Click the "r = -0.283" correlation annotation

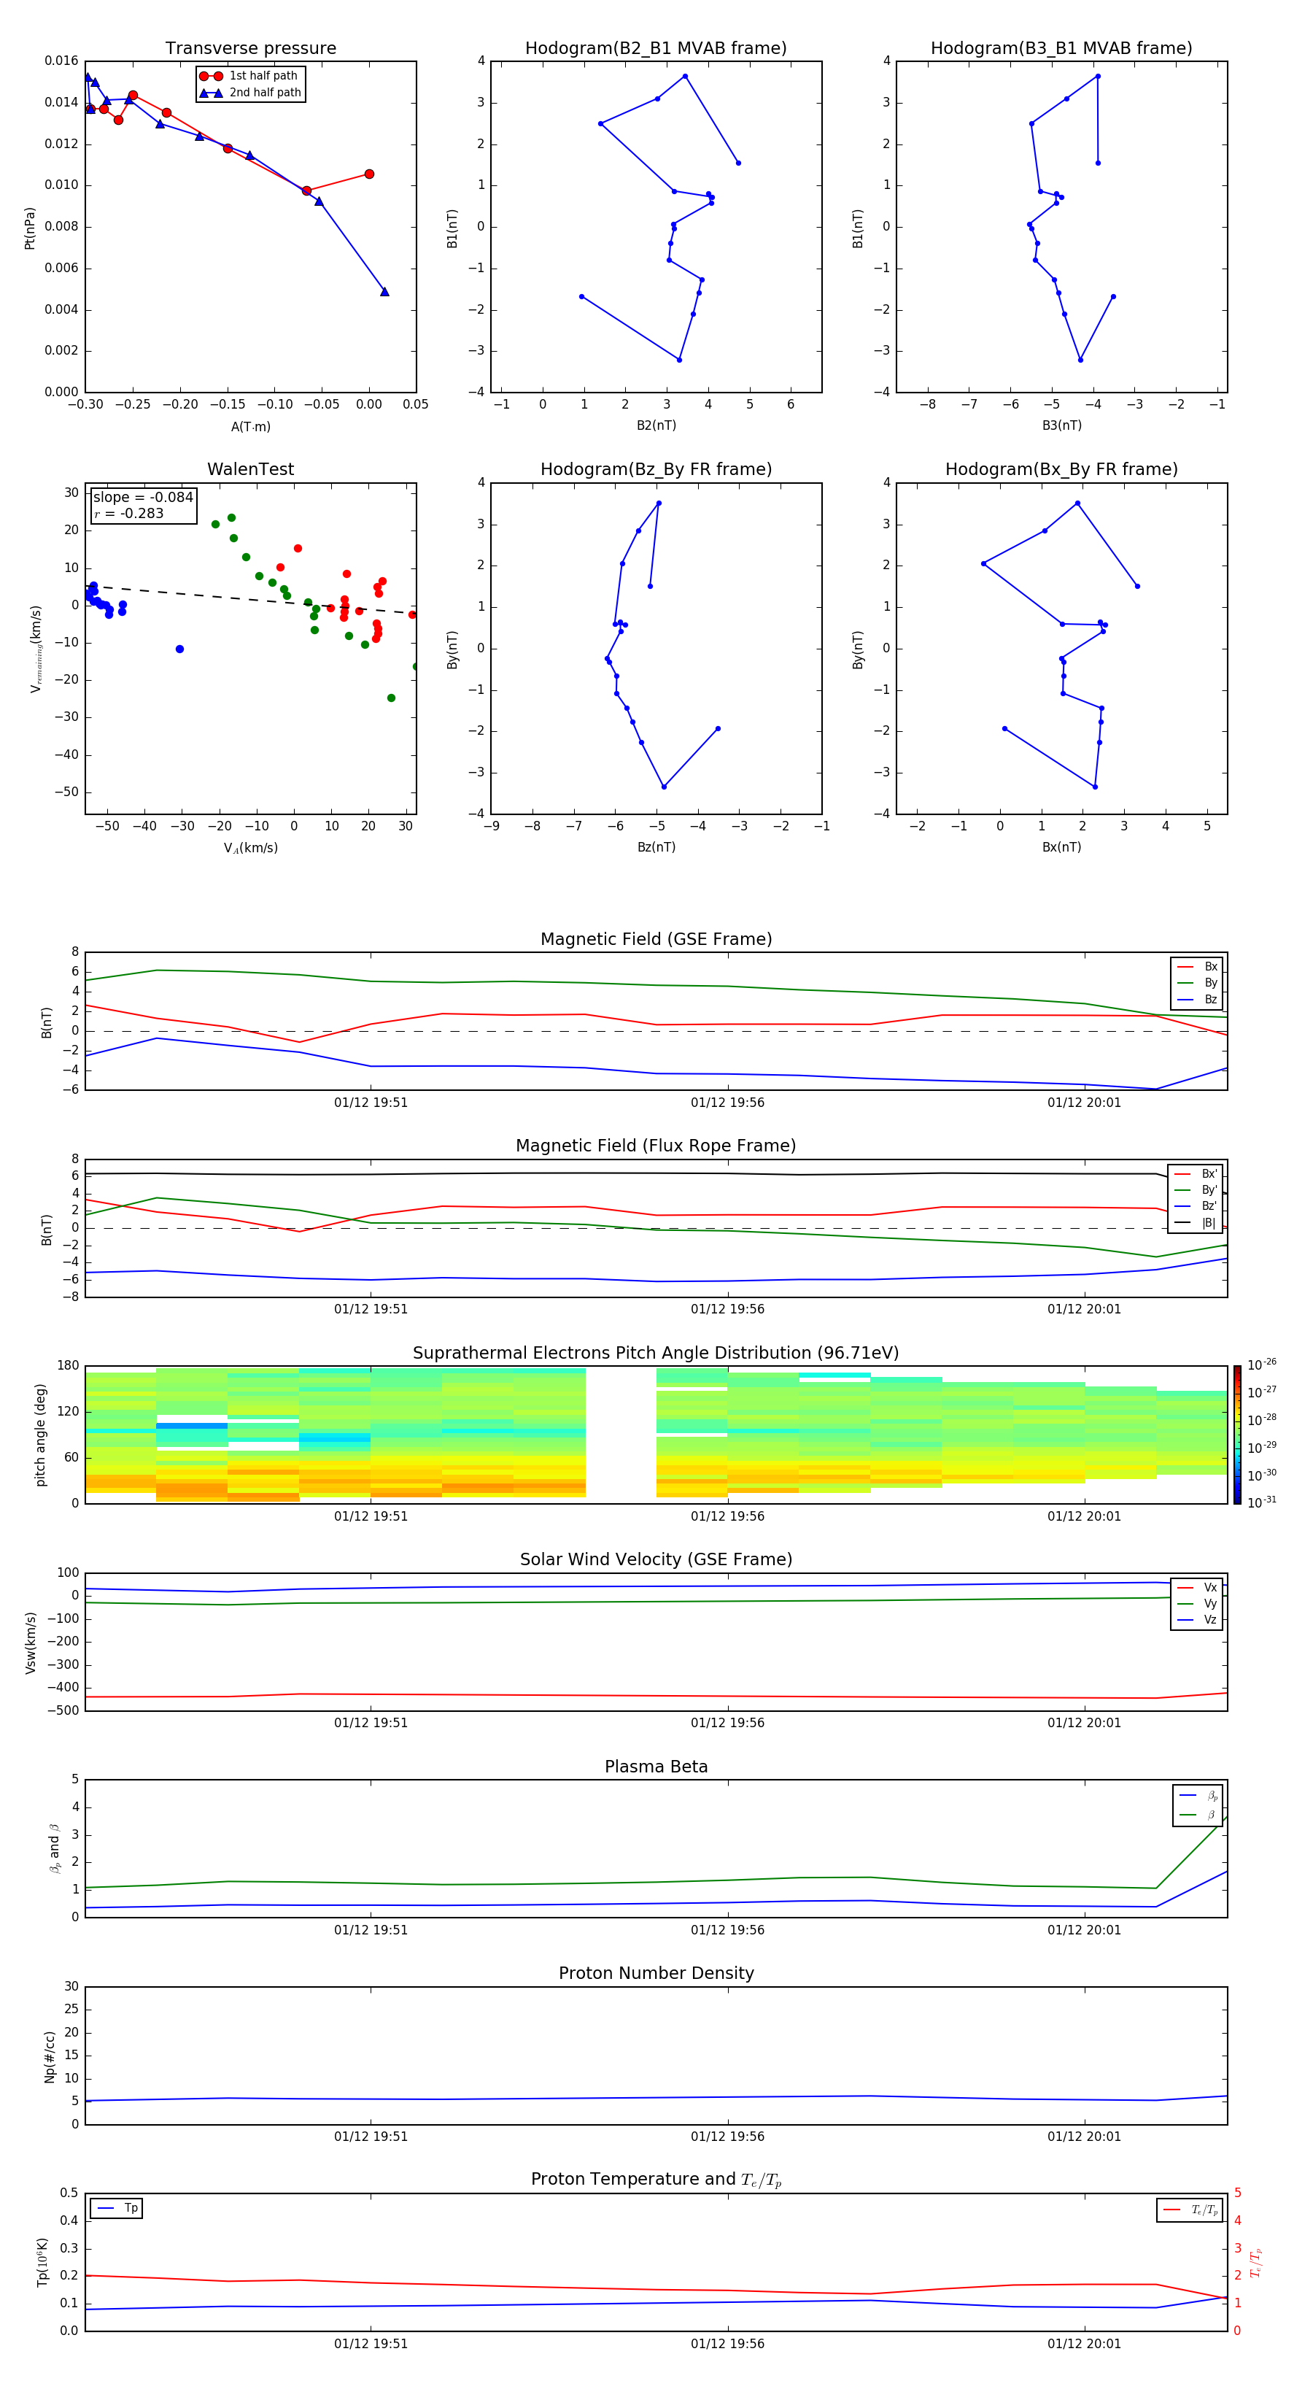[x=129, y=513]
